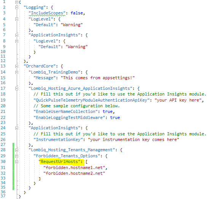Screen dimensions: 208x199
Task: Click "Lombiq_Hosting_Azure_ApplicationInsights" key
Action: (80, 88)
